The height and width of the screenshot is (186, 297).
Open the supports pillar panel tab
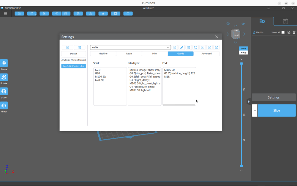pyautogui.click(x=285, y=21)
